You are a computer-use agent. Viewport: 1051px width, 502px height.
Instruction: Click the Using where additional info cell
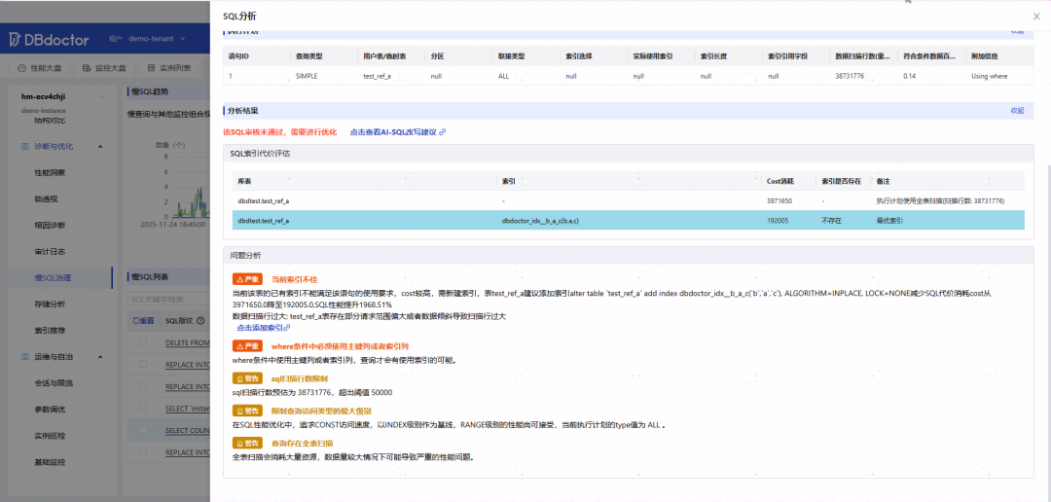990,77
